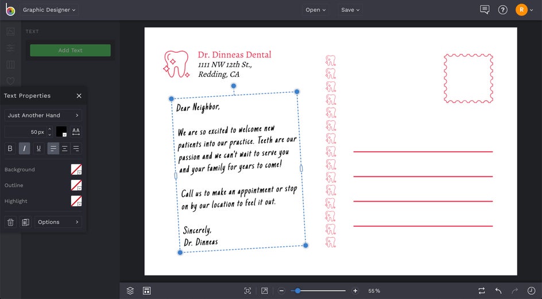Open the feedback chat icon
This screenshot has width=542, height=299.
click(485, 10)
